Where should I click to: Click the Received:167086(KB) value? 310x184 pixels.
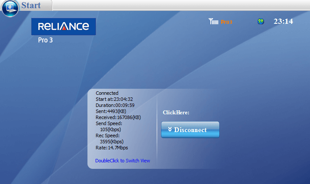[118, 117]
